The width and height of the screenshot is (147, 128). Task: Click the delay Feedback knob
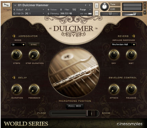(x=34, y=89)
